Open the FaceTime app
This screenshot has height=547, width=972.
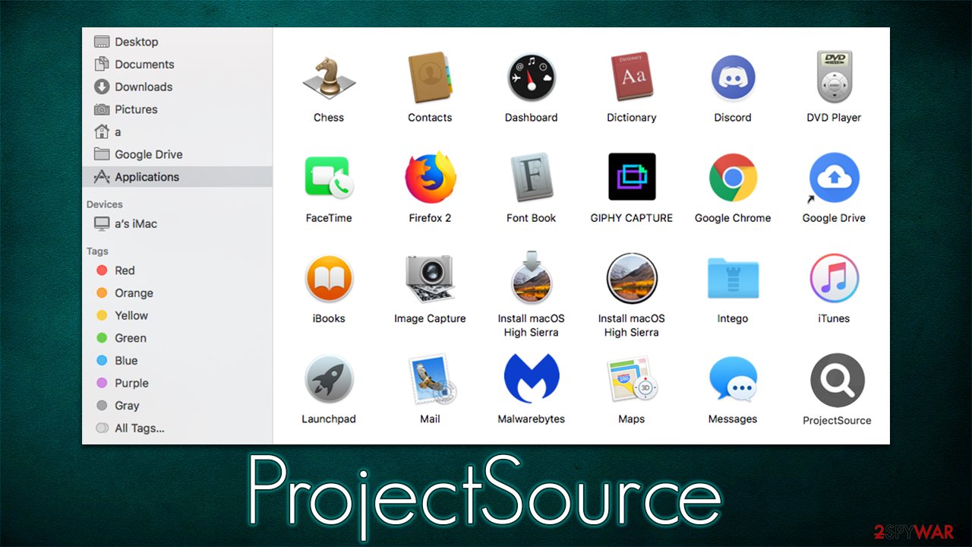coord(329,176)
